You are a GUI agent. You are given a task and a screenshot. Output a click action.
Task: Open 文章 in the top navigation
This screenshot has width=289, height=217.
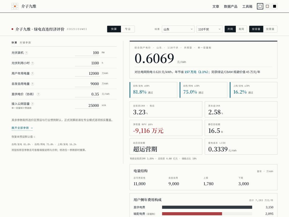click(216, 6)
